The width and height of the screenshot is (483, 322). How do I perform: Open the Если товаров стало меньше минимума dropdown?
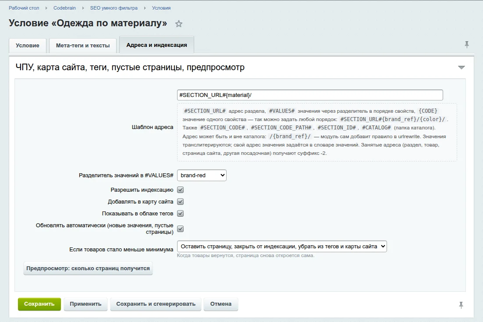pyautogui.click(x=282, y=247)
